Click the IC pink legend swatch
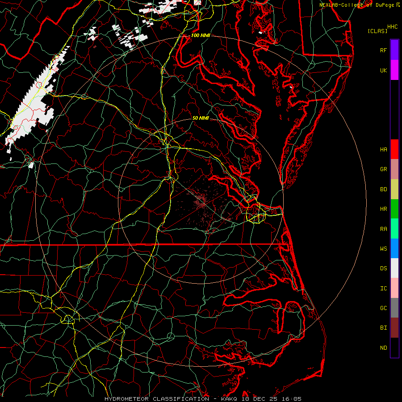This screenshot has width=402, height=402. (x=394, y=288)
